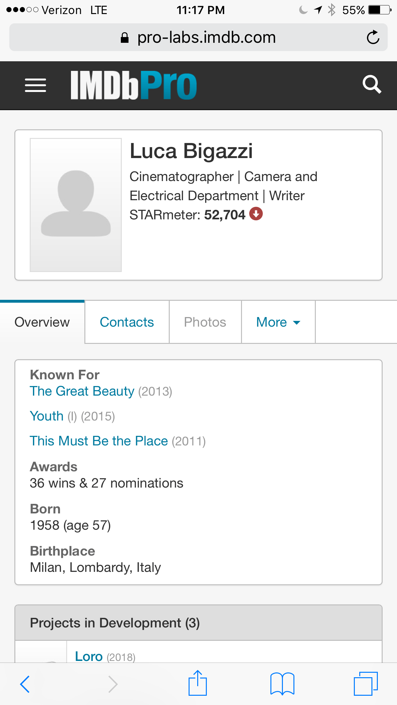Tap the red STARmeter down arrow
This screenshot has width=397, height=705.
pos(256,214)
